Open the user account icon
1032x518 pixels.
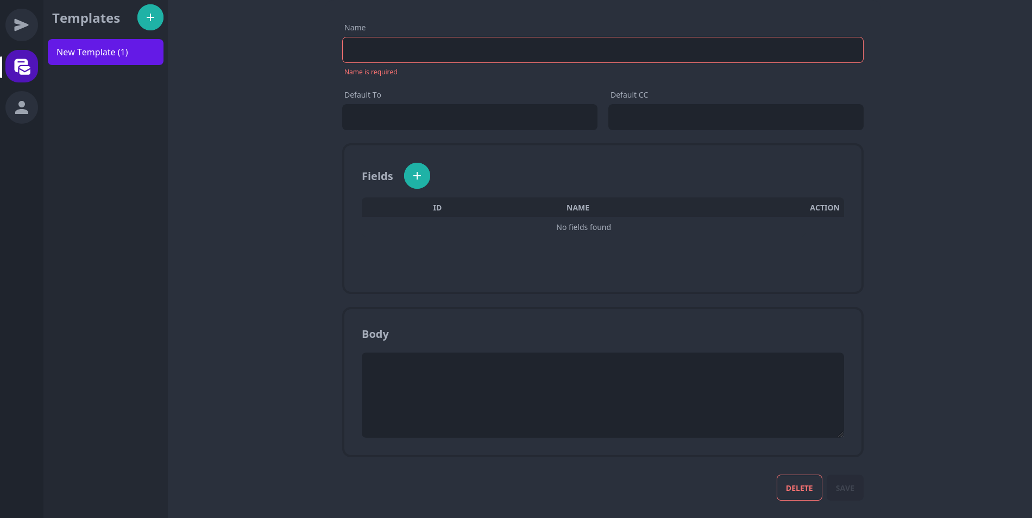[22, 107]
